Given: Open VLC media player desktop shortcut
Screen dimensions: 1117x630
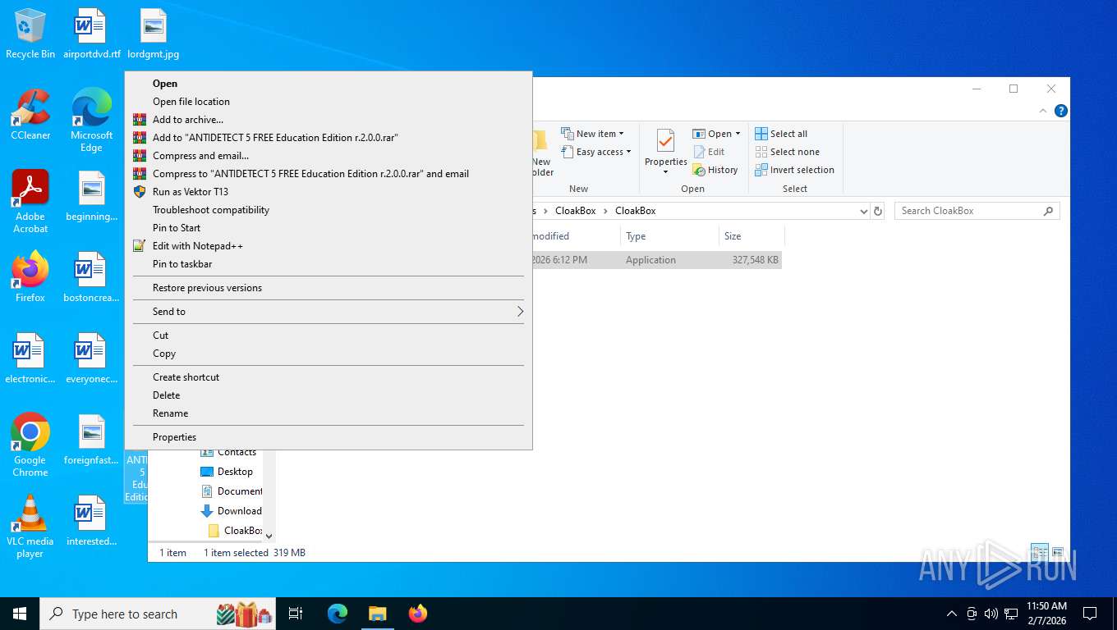Looking at the screenshot, I should 30,527.
